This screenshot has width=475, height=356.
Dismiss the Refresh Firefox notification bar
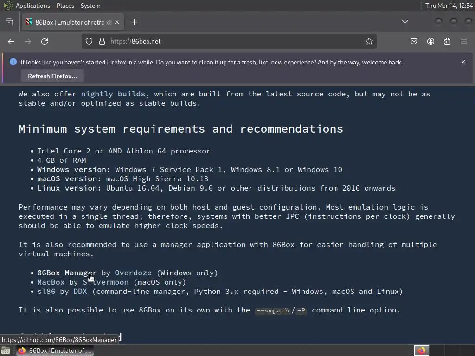tap(463, 62)
